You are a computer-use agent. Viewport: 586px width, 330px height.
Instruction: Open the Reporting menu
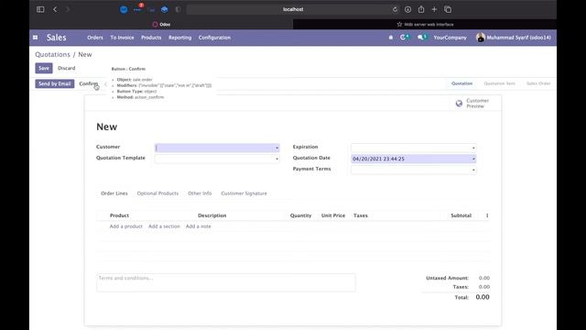pos(179,38)
